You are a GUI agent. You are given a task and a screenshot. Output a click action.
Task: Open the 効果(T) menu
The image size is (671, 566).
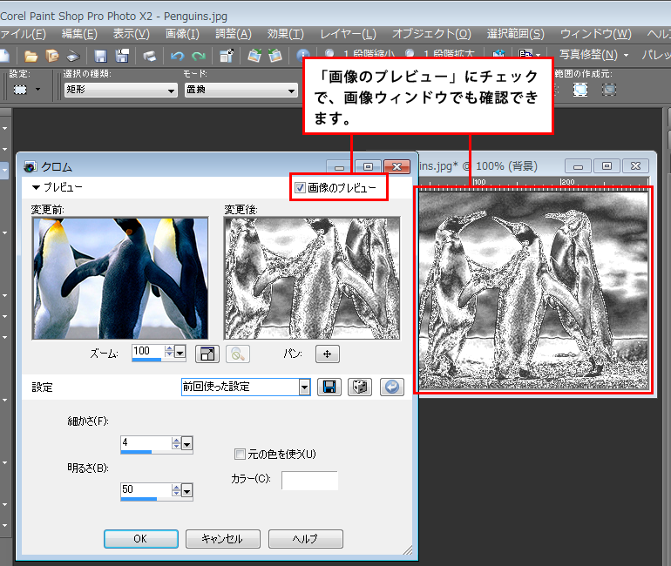pos(286,34)
